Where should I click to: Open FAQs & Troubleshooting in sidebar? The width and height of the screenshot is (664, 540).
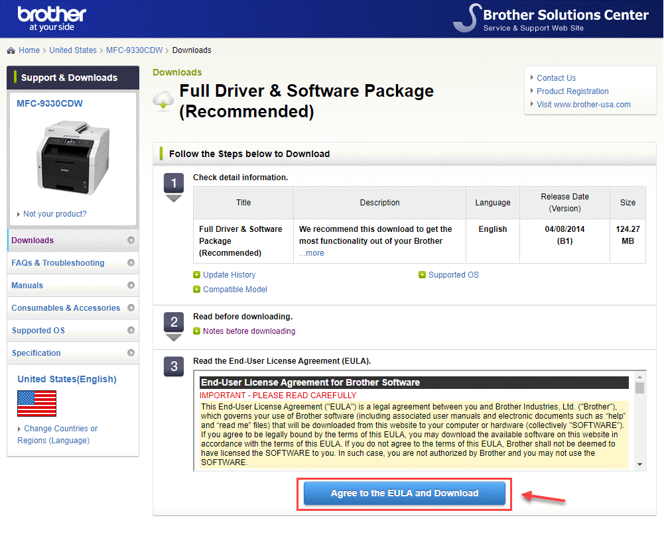click(x=58, y=263)
